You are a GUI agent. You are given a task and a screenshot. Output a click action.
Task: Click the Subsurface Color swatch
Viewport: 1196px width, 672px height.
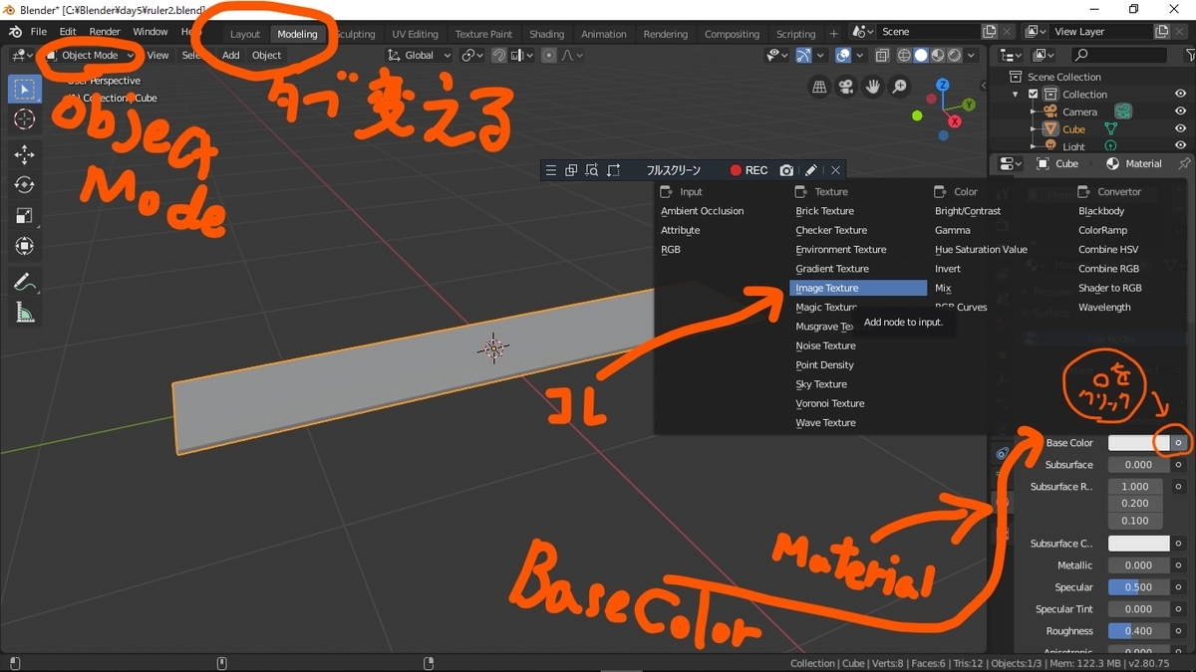coord(1139,544)
